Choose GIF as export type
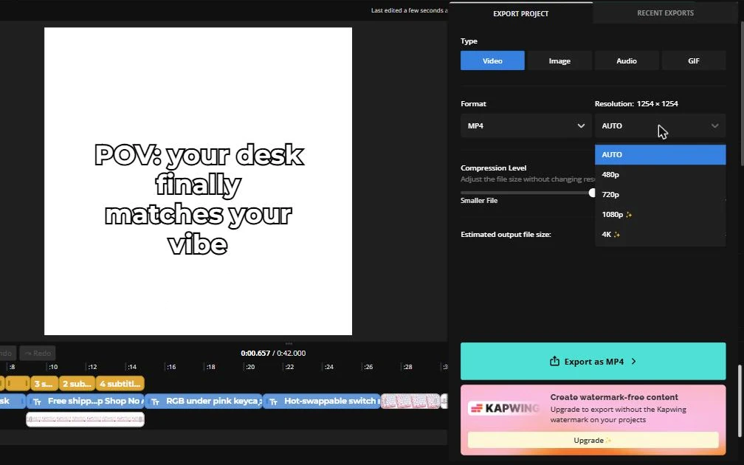 pyautogui.click(x=694, y=61)
